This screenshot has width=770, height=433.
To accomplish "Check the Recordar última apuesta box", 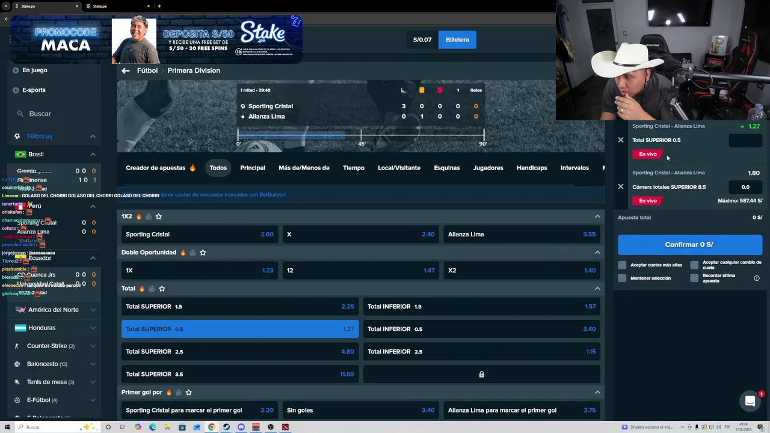I will pyautogui.click(x=694, y=278).
